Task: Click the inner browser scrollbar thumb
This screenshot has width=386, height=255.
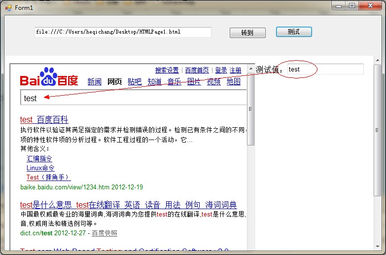Action: pos(251,109)
